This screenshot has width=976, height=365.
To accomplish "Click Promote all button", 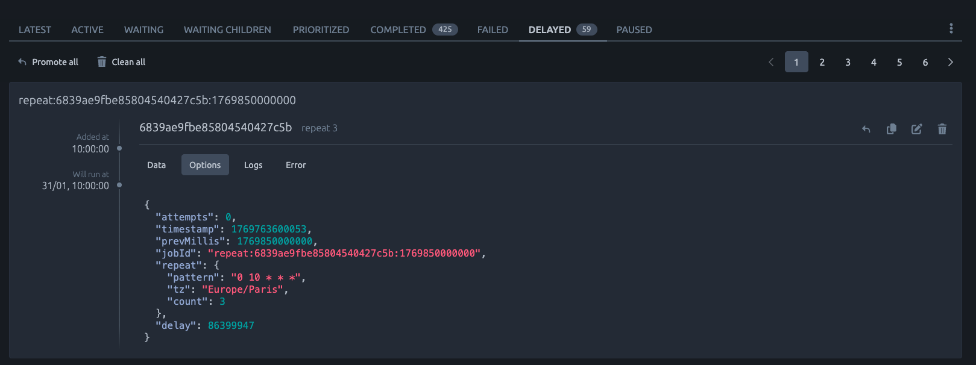I will 48,62.
